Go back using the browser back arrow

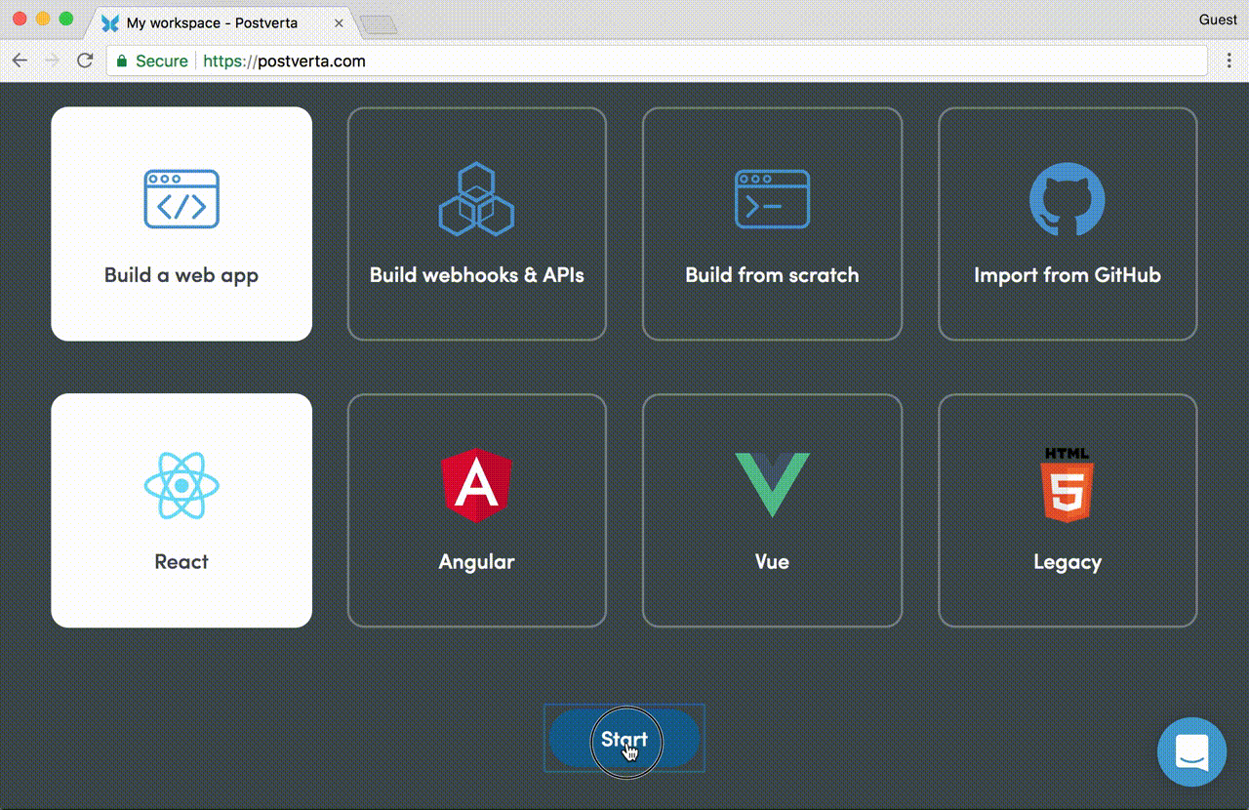point(20,61)
